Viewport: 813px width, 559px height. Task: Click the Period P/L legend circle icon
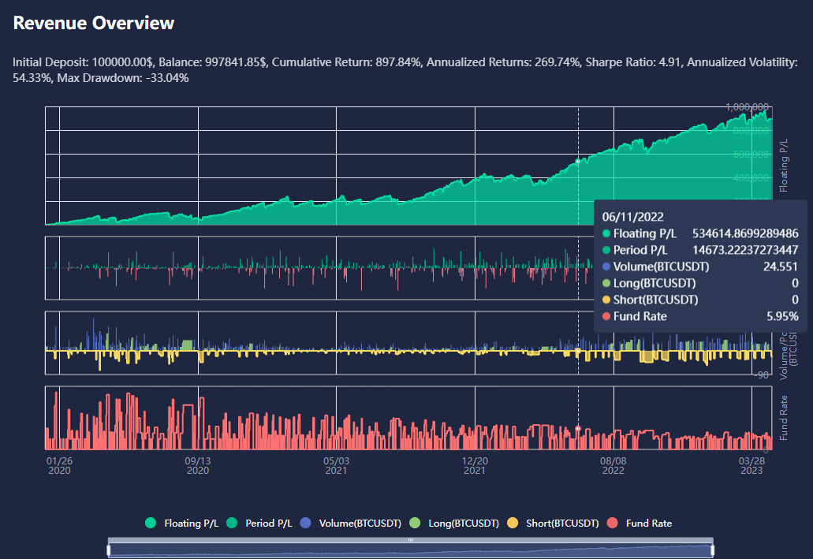[x=232, y=523]
